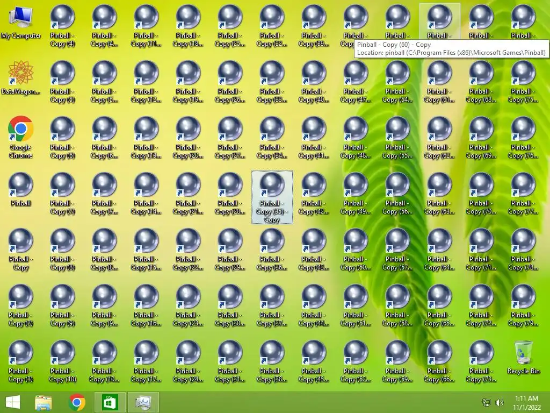Click the Pinball - Copy (77...) icon
The height and width of the screenshot is (413, 550).
[523, 194]
